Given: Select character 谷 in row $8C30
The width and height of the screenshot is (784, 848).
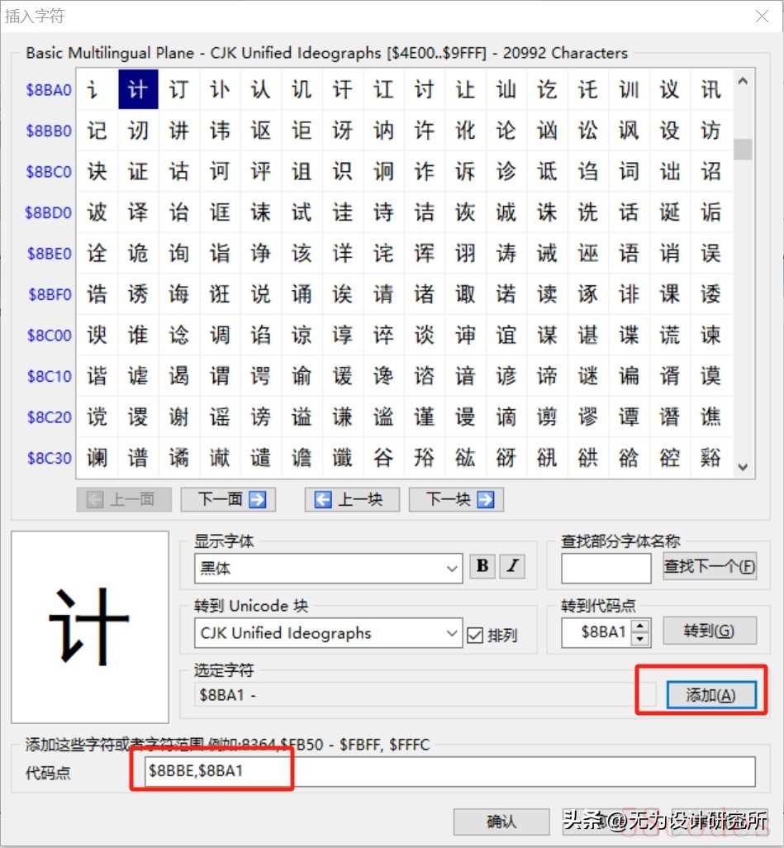Looking at the screenshot, I should pos(383,458).
